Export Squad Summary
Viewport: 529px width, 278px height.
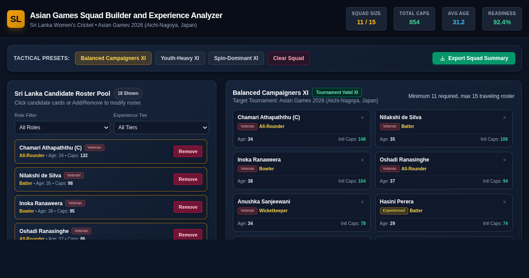point(474,58)
